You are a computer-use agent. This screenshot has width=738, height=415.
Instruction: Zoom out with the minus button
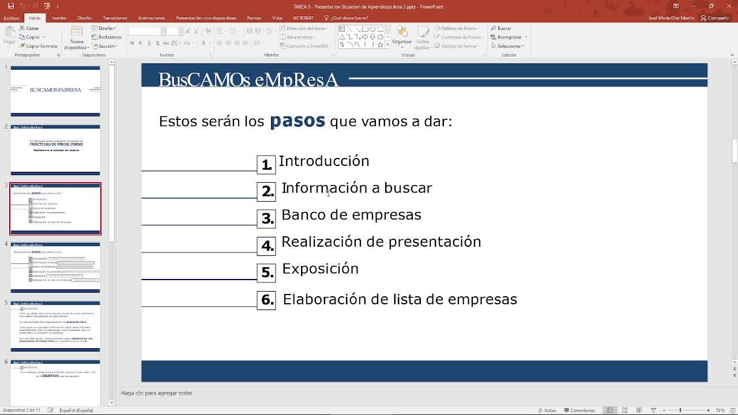tap(664, 410)
